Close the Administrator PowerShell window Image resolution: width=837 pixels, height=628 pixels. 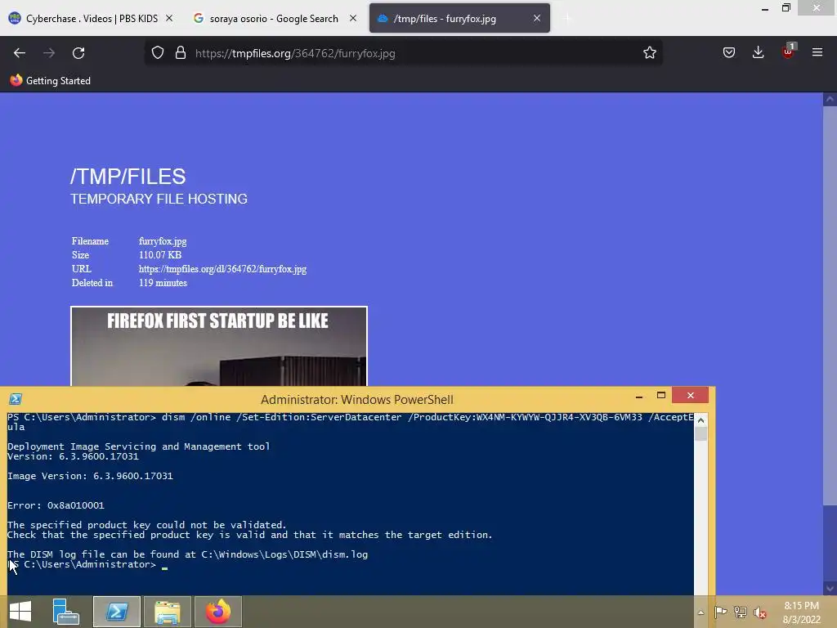[690, 395]
